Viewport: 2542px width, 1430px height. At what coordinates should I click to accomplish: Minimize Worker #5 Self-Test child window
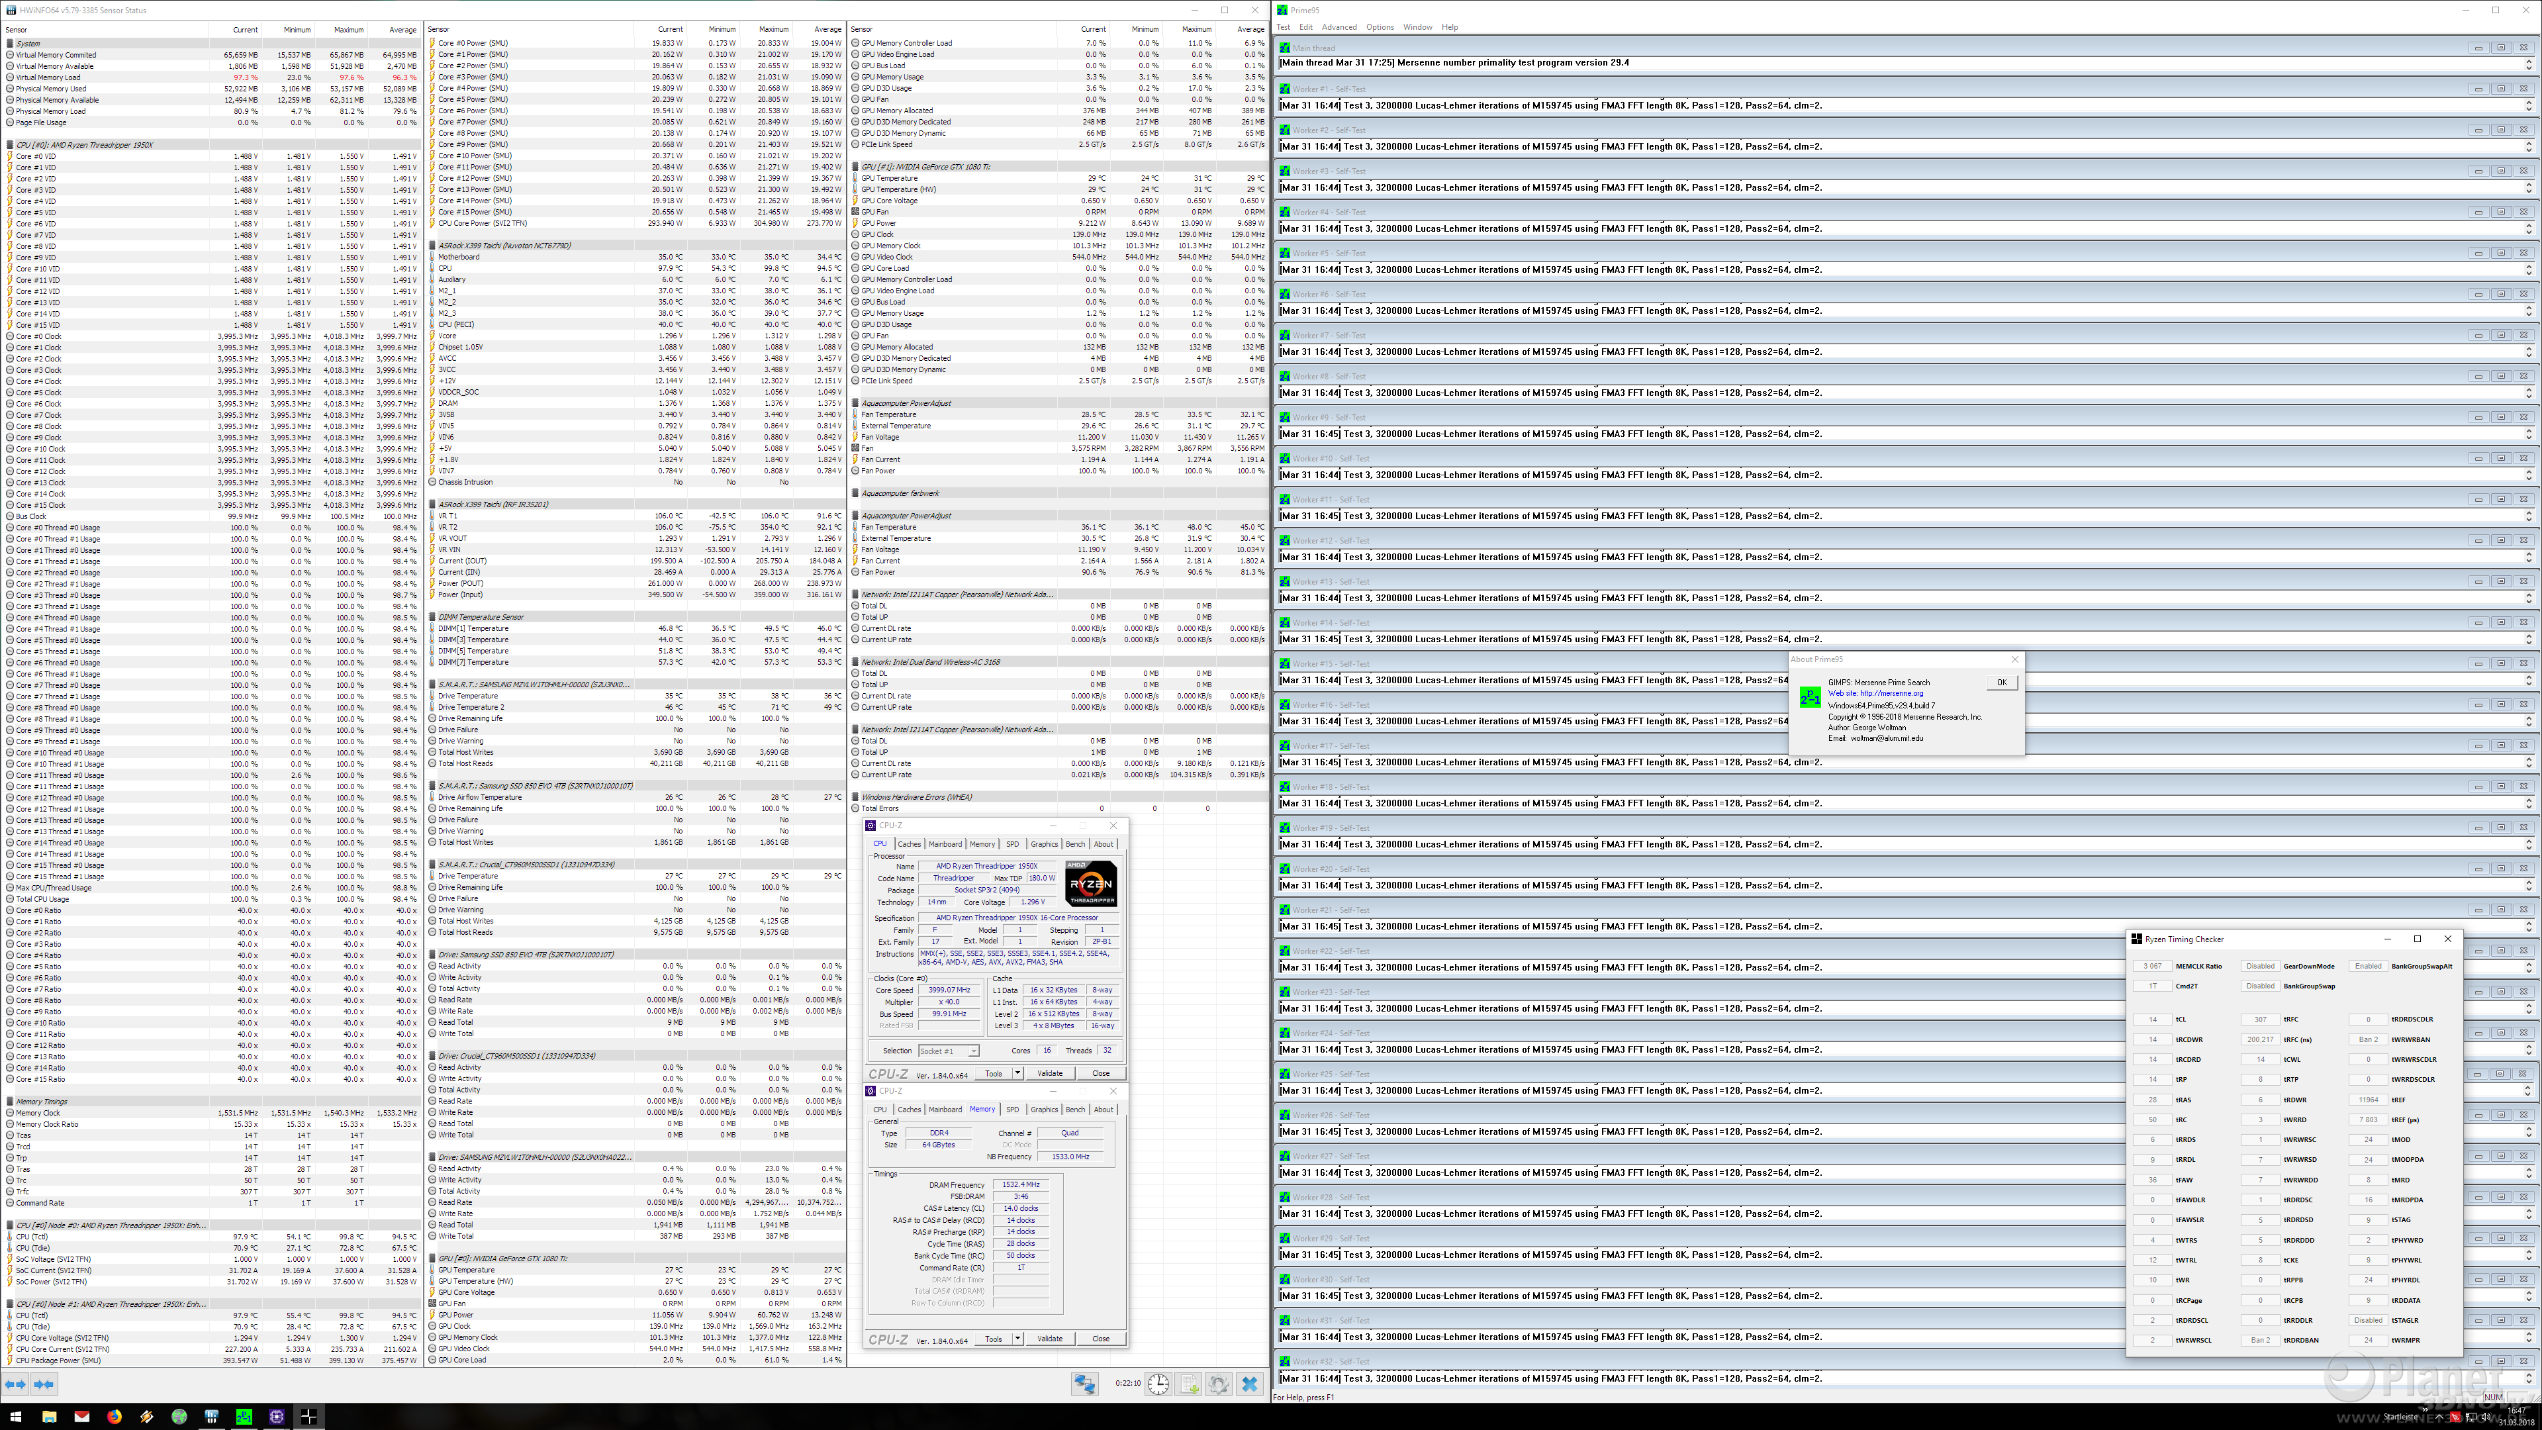2478,253
